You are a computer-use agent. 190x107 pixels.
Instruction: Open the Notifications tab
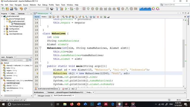[39, 92]
